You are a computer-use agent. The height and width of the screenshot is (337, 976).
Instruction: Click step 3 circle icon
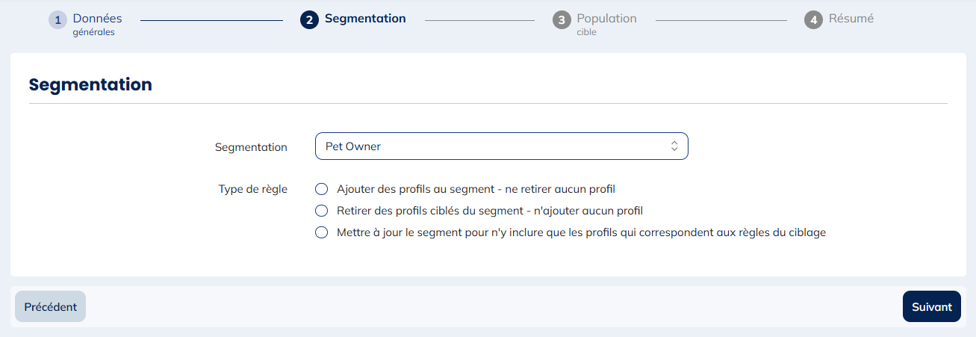coord(562,20)
